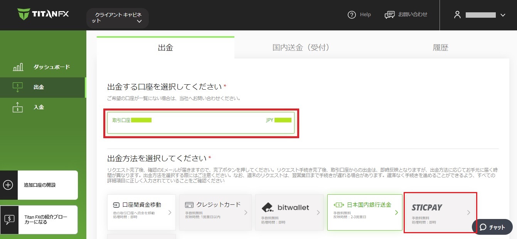Viewport: 517px width, 239px height.
Task: Click the 出金 withdrawal sidebar icon
Action: click(18, 87)
